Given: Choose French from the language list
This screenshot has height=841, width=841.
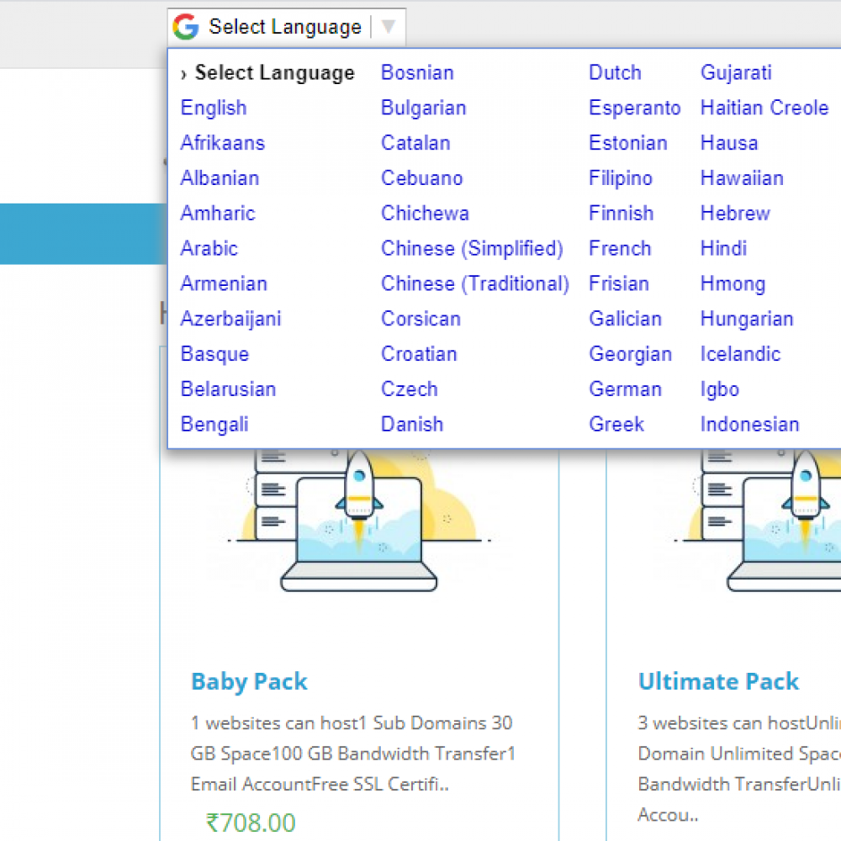Looking at the screenshot, I should coord(620,248).
